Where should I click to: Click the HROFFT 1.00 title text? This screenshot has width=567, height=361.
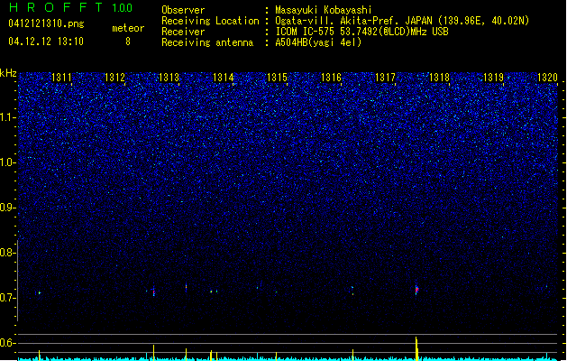71,7
